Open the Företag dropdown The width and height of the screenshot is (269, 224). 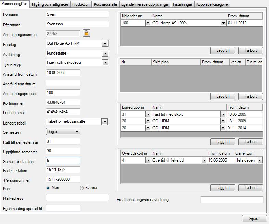[x=105, y=44]
